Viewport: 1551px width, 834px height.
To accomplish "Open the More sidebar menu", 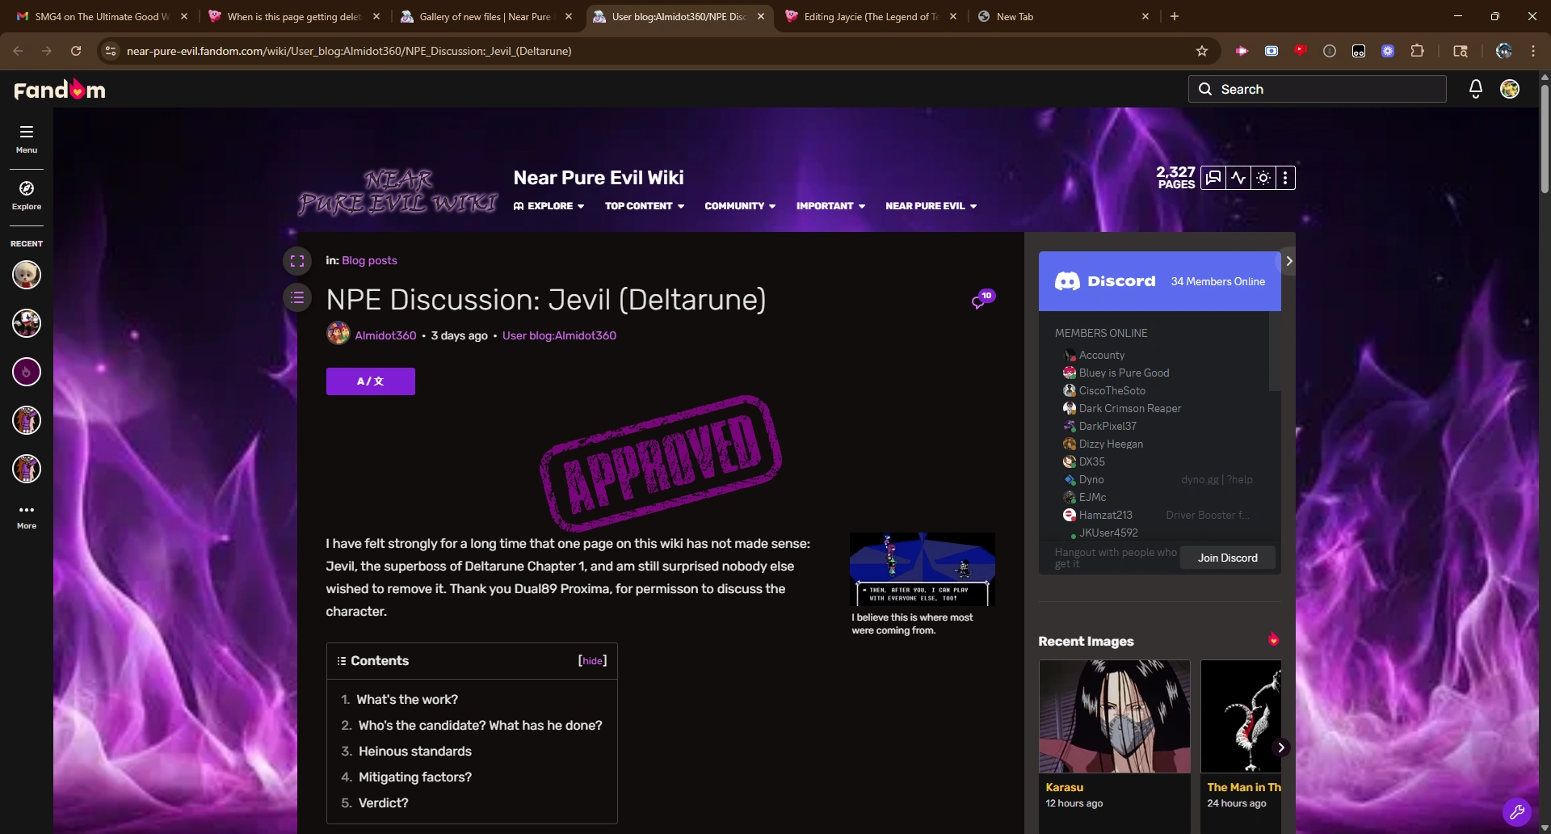I will (x=26, y=516).
